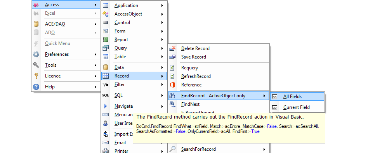Click the Preferences gear icon
Image resolution: width=368 pixels, height=155 pixels.
(36, 54)
